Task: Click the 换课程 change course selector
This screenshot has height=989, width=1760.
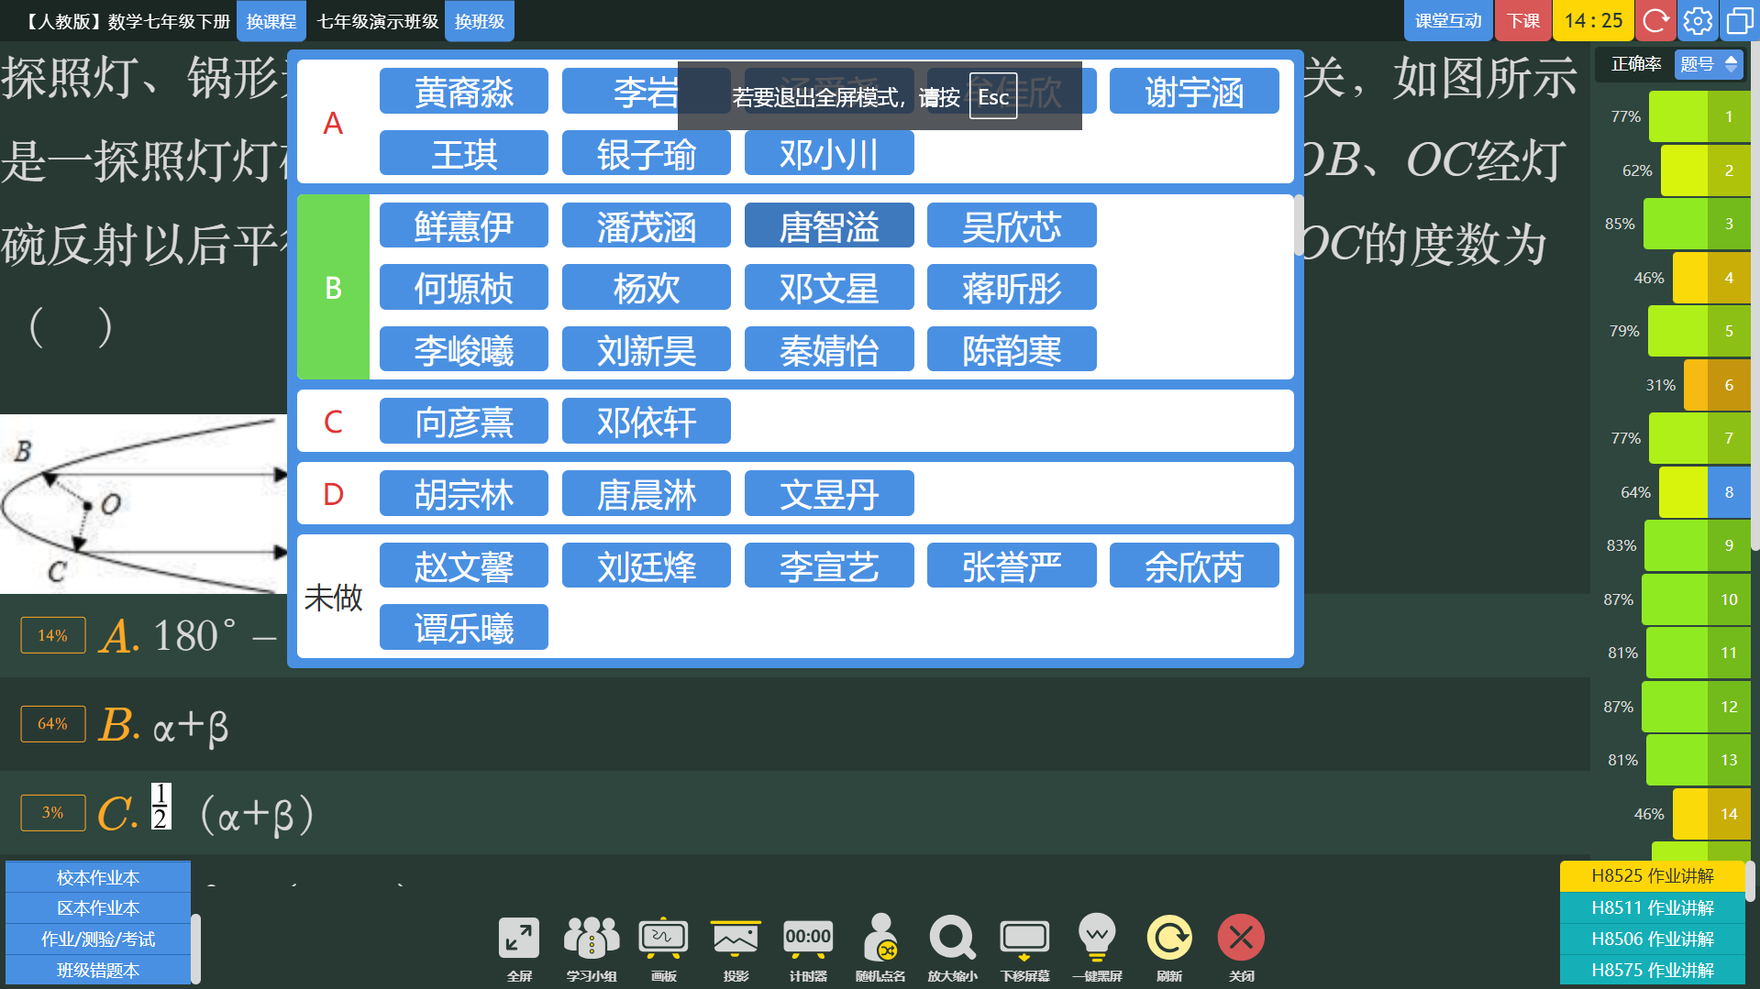Action: click(x=271, y=20)
